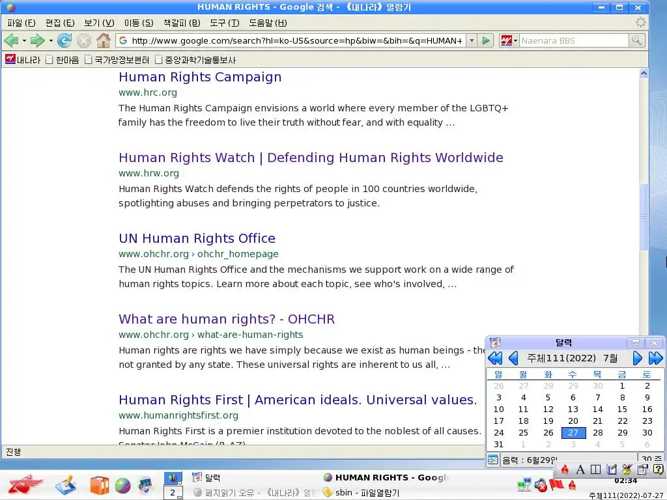Reload the page with the refresh icon

click(x=64, y=41)
